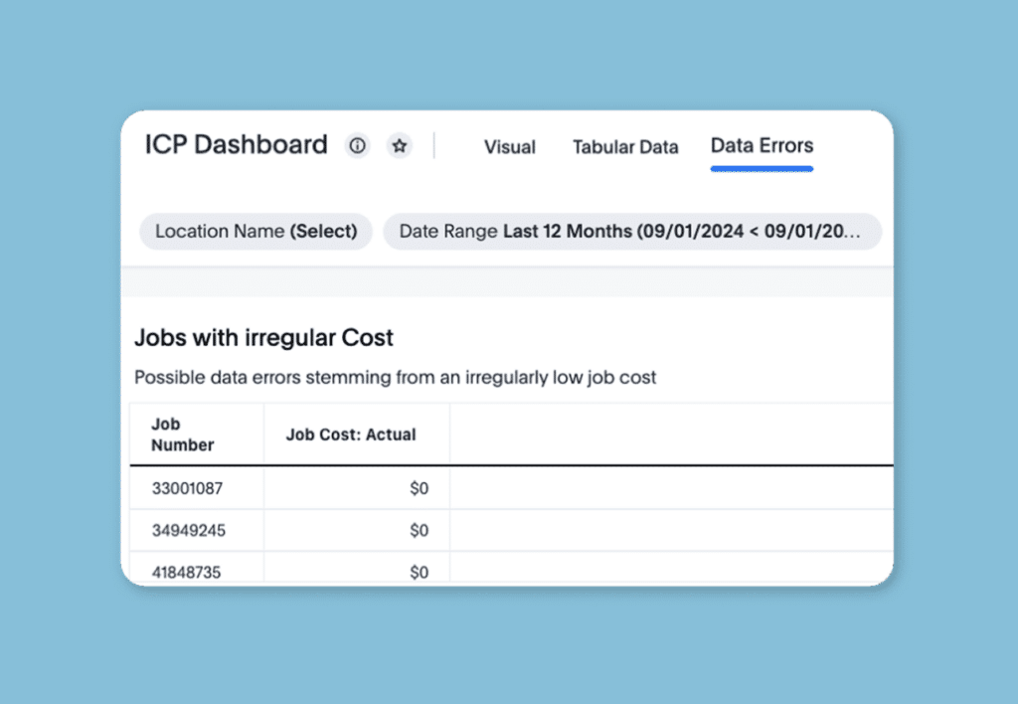
Task: Favorite the dashboard with the star icon
Action: coord(400,146)
